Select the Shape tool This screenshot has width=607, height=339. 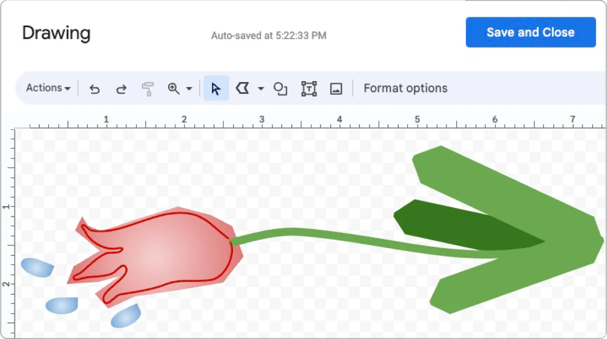click(280, 88)
